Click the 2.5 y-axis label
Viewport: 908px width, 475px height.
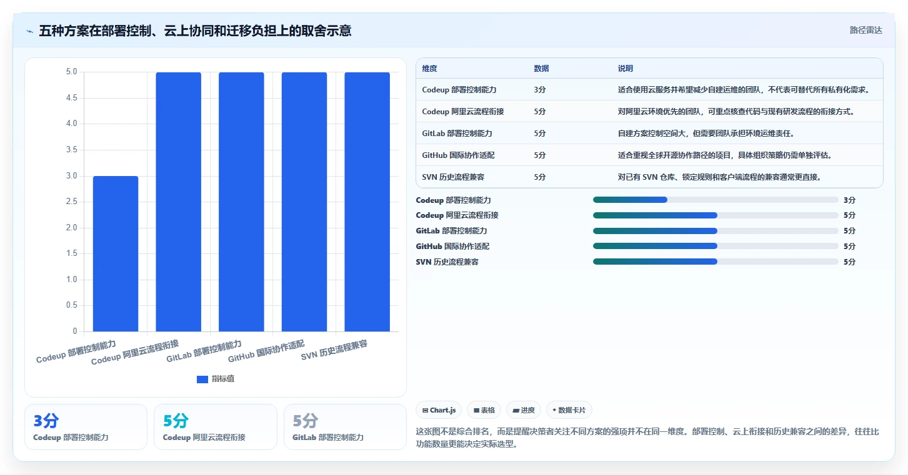coord(71,202)
